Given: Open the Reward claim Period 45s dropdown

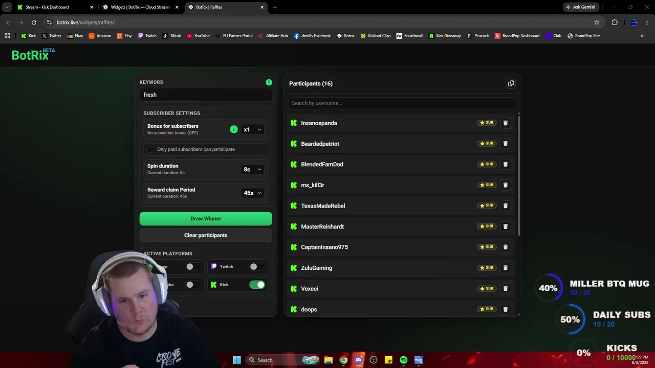Looking at the screenshot, I should tap(252, 193).
